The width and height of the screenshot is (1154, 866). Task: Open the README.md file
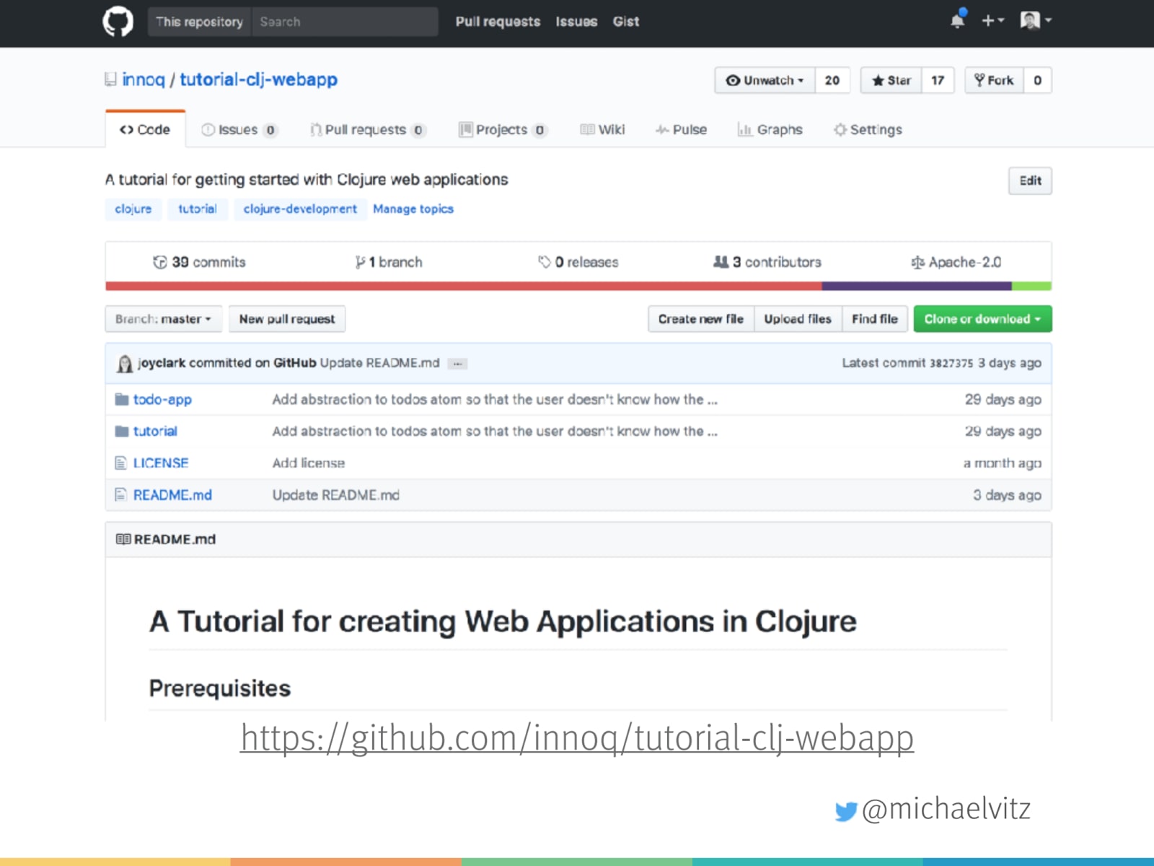[x=172, y=495]
